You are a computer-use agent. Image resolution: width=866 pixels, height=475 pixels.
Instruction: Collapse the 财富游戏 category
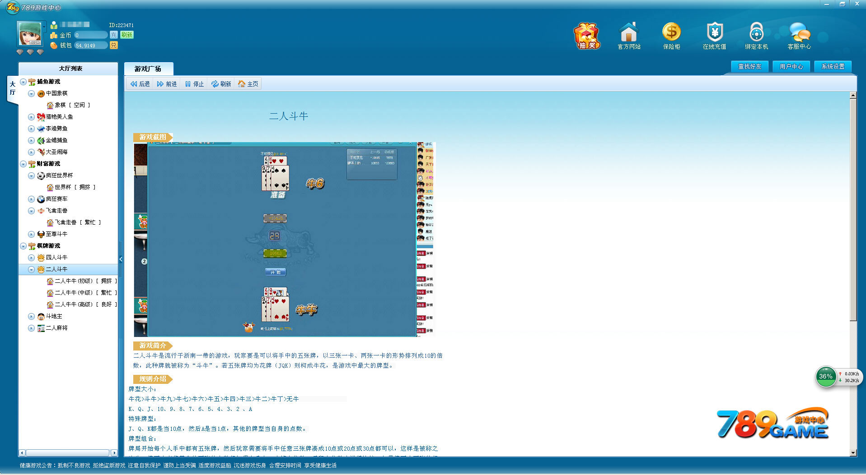(x=23, y=164)
